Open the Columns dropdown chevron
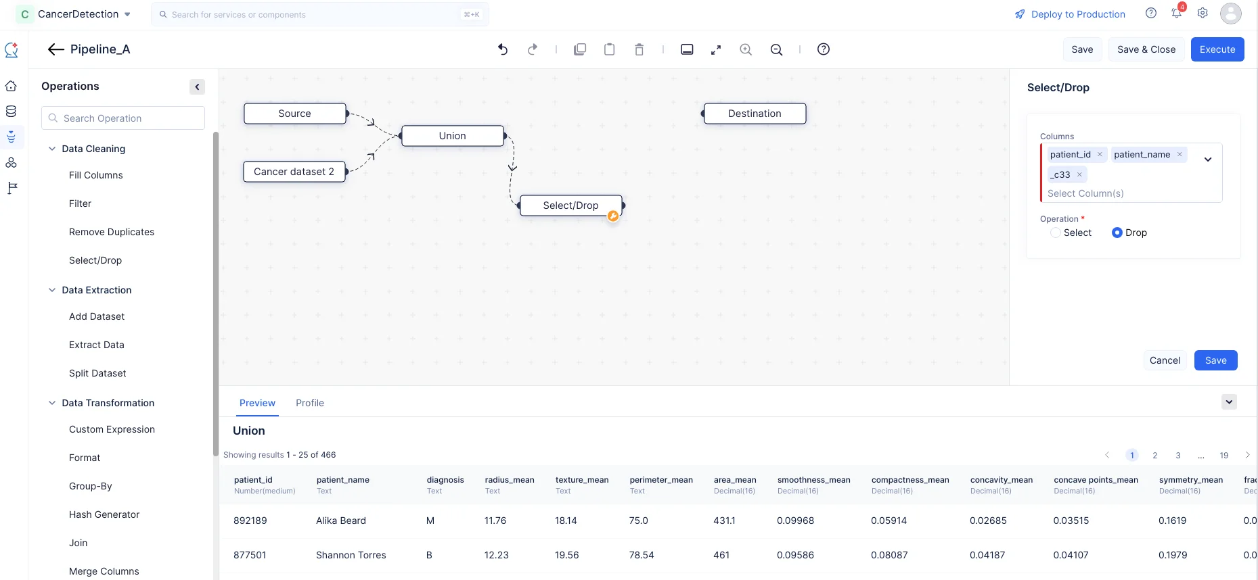Screen dimensions: 1258x580 [x=1208, y=160]
